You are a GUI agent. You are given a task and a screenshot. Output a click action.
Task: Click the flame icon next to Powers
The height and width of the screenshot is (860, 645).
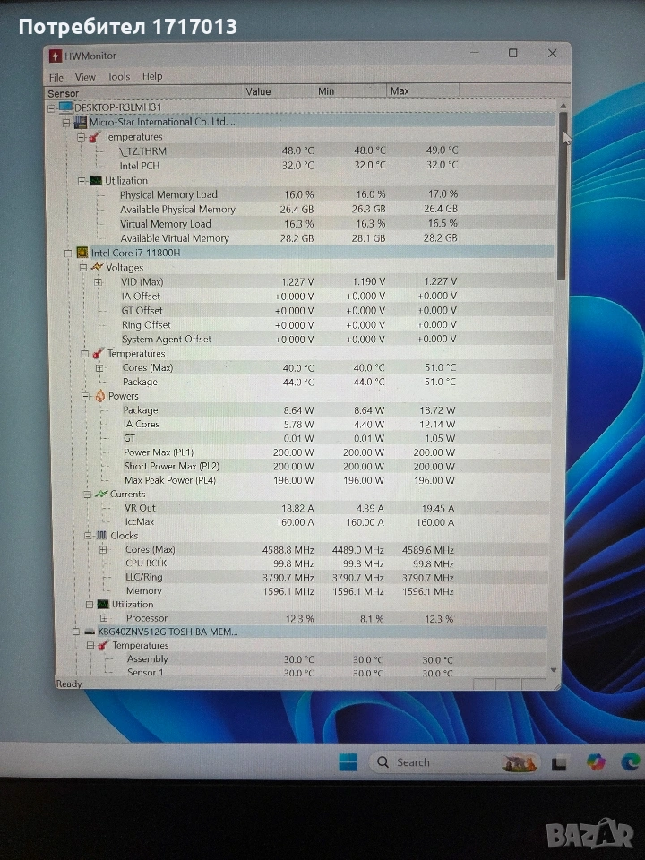pos(99,396)
